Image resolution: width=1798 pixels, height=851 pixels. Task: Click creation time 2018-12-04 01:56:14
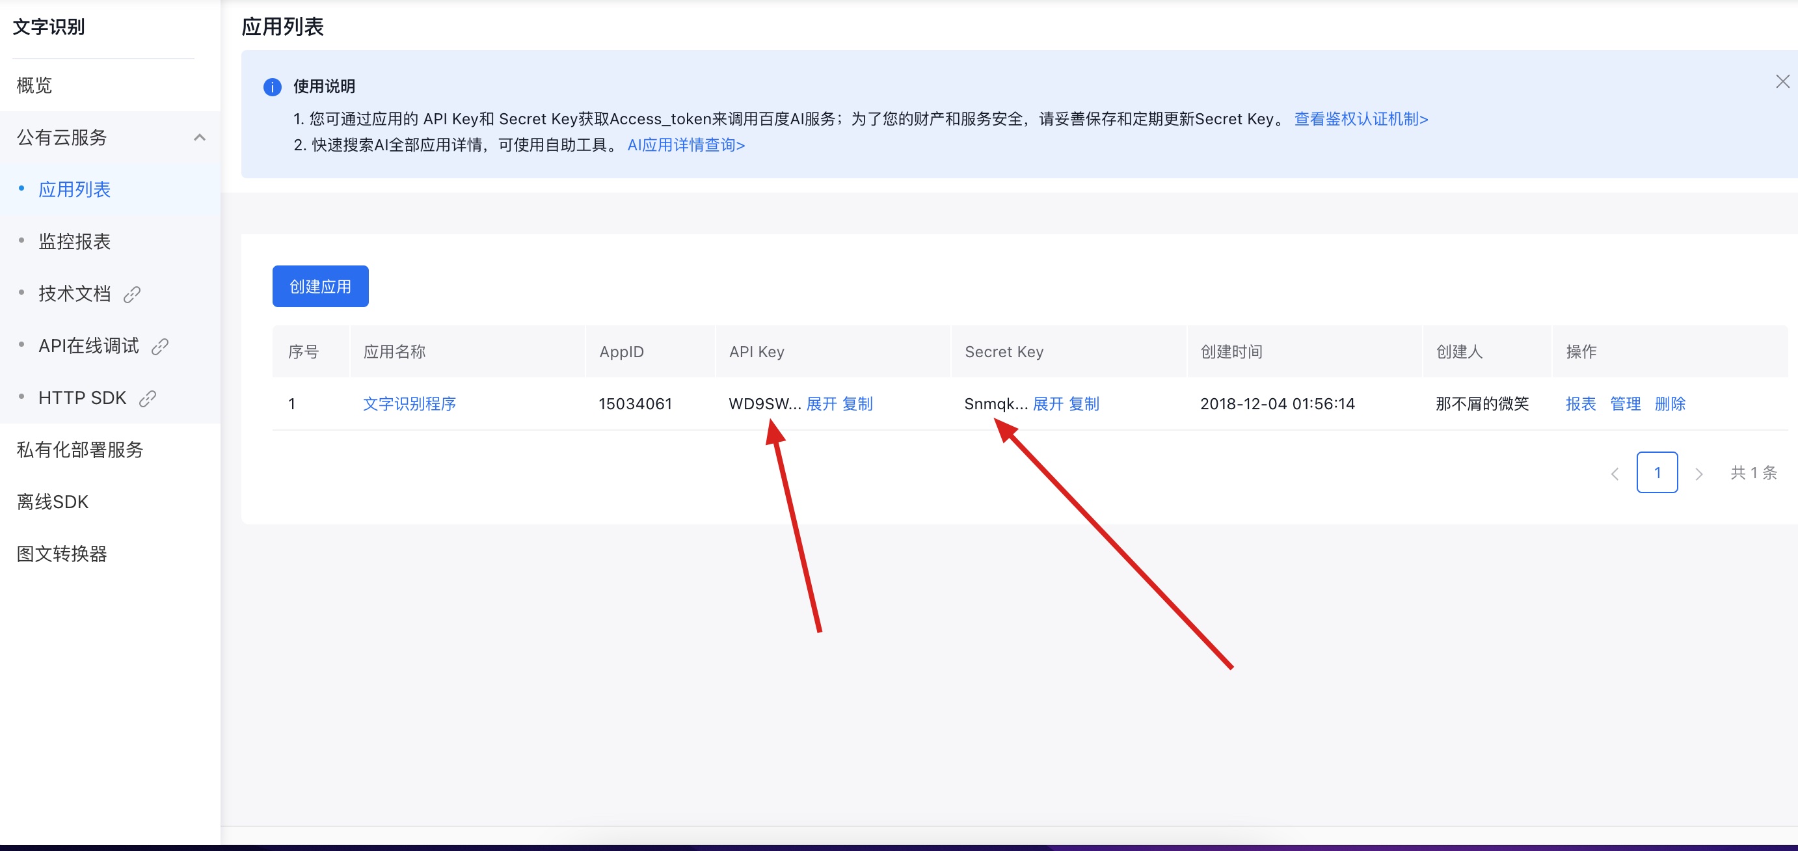1276,403
